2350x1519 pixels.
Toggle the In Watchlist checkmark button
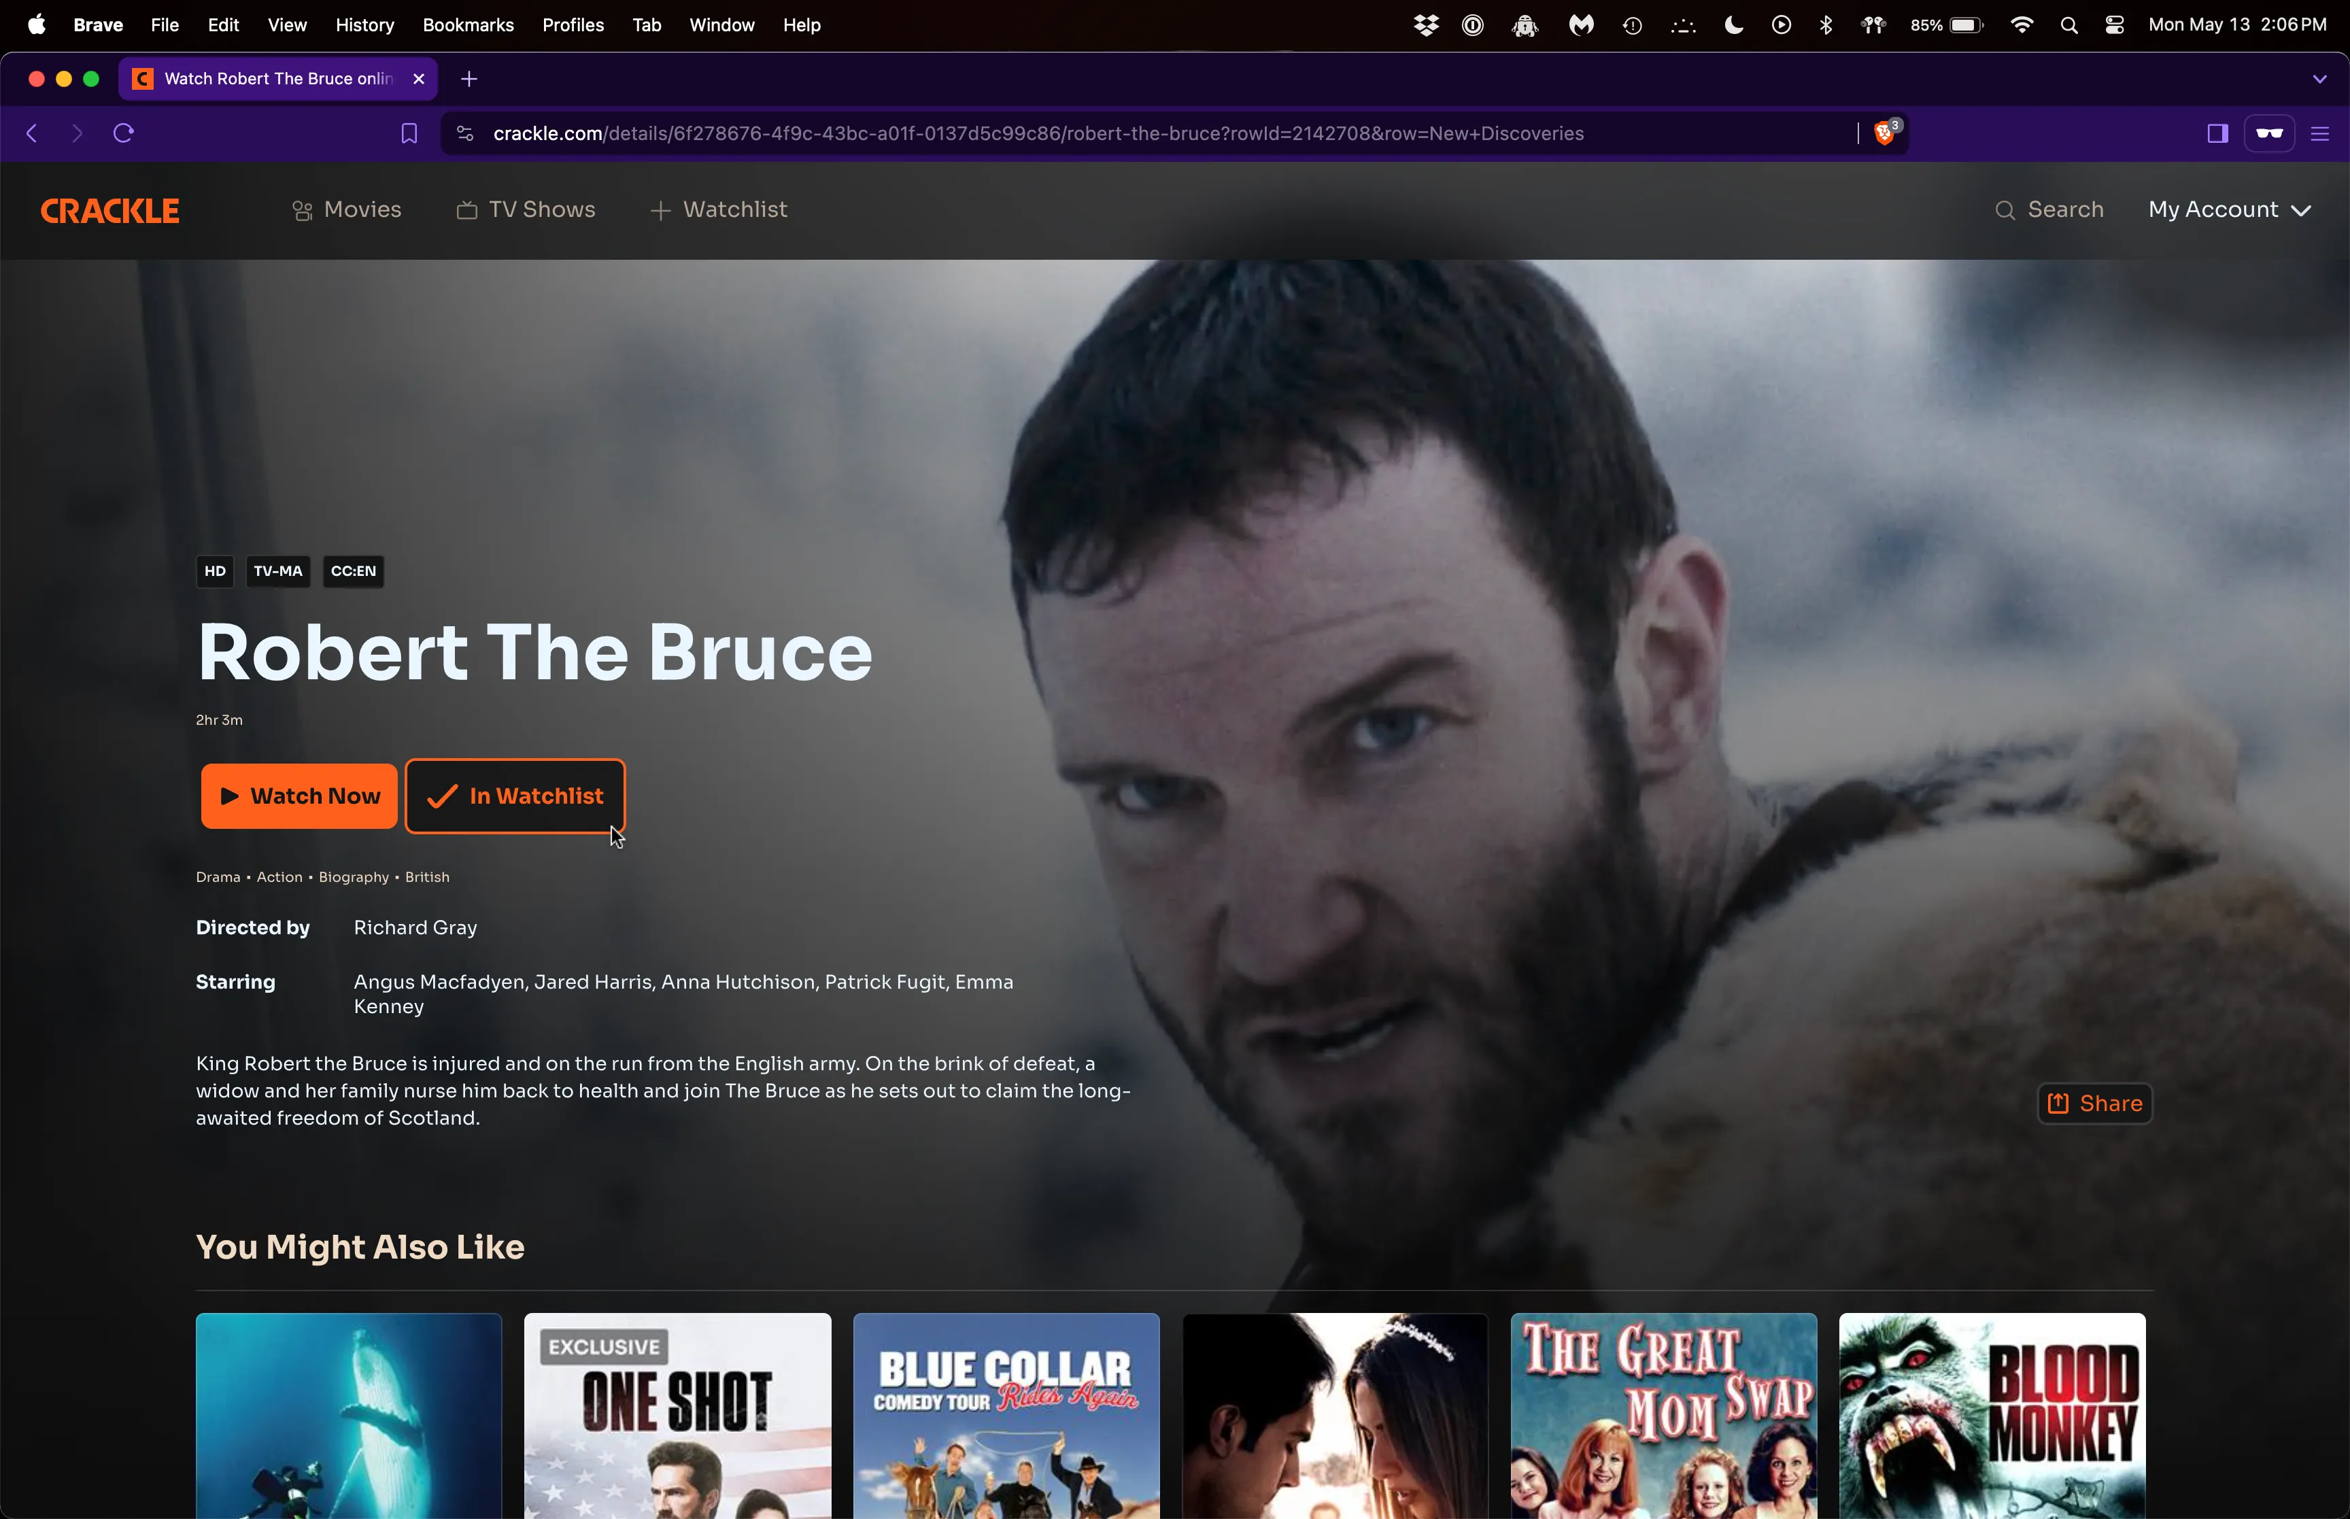[514, 795]
